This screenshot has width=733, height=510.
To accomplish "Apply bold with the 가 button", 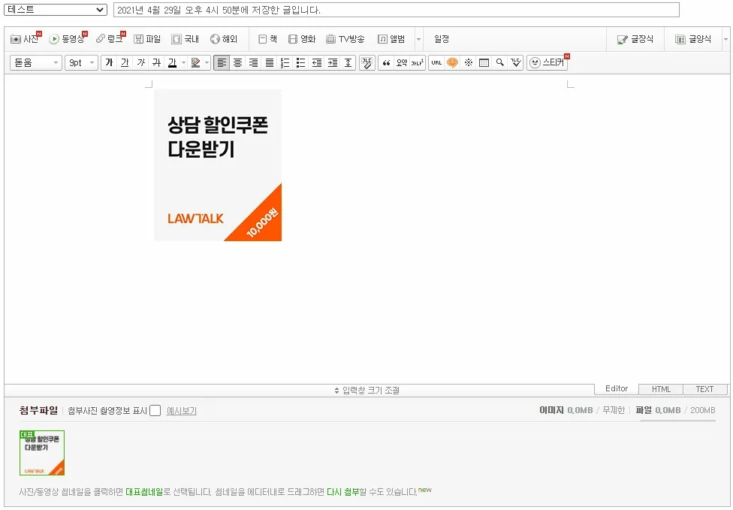I will coord(109,62).
